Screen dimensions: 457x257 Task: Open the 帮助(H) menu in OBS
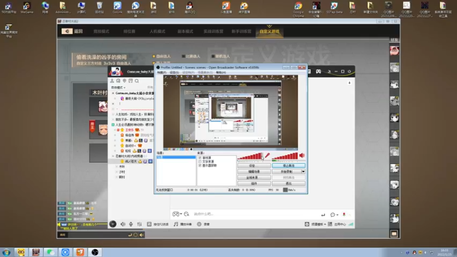[x=221, y=73]
